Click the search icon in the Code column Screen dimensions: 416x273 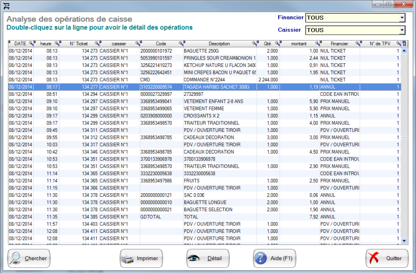pos(181,43)
